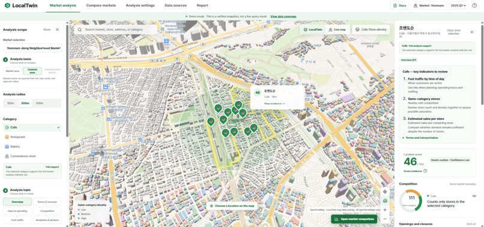Click Clear store selection
The height and width of the screenshot is (227, 484).
tap(453, 32)
